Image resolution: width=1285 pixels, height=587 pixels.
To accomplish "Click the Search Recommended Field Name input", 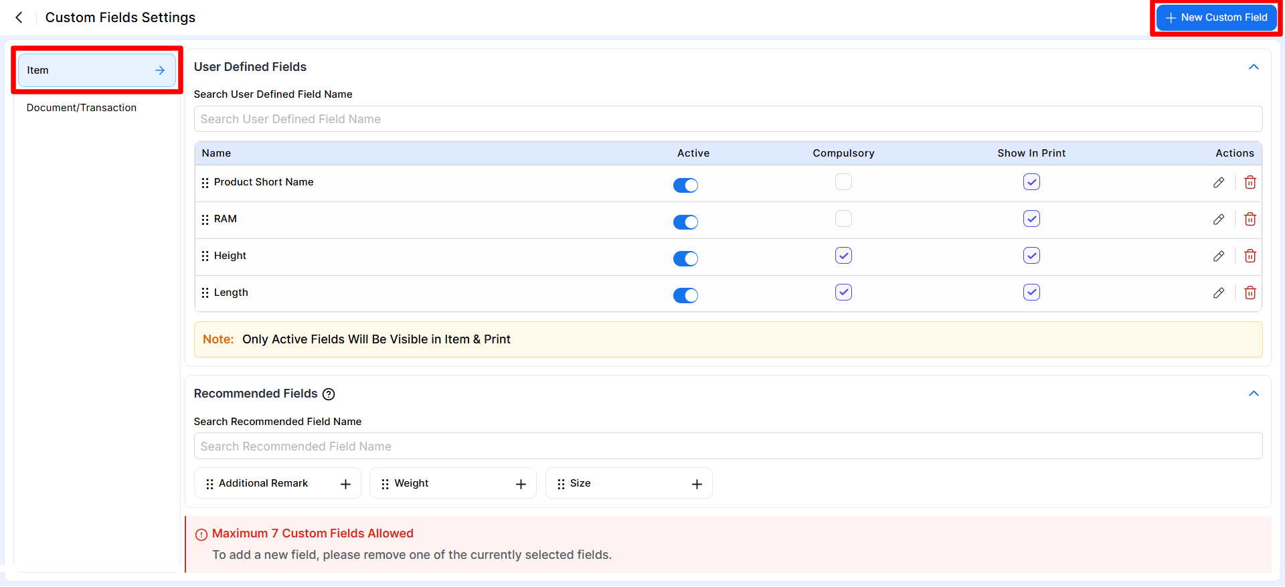I will pyautogui.click(x=727, y=446).
